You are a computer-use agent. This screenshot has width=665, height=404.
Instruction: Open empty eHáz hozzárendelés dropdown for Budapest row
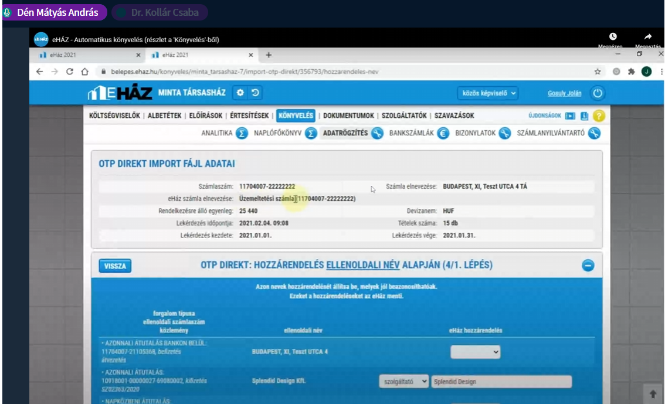475,352
